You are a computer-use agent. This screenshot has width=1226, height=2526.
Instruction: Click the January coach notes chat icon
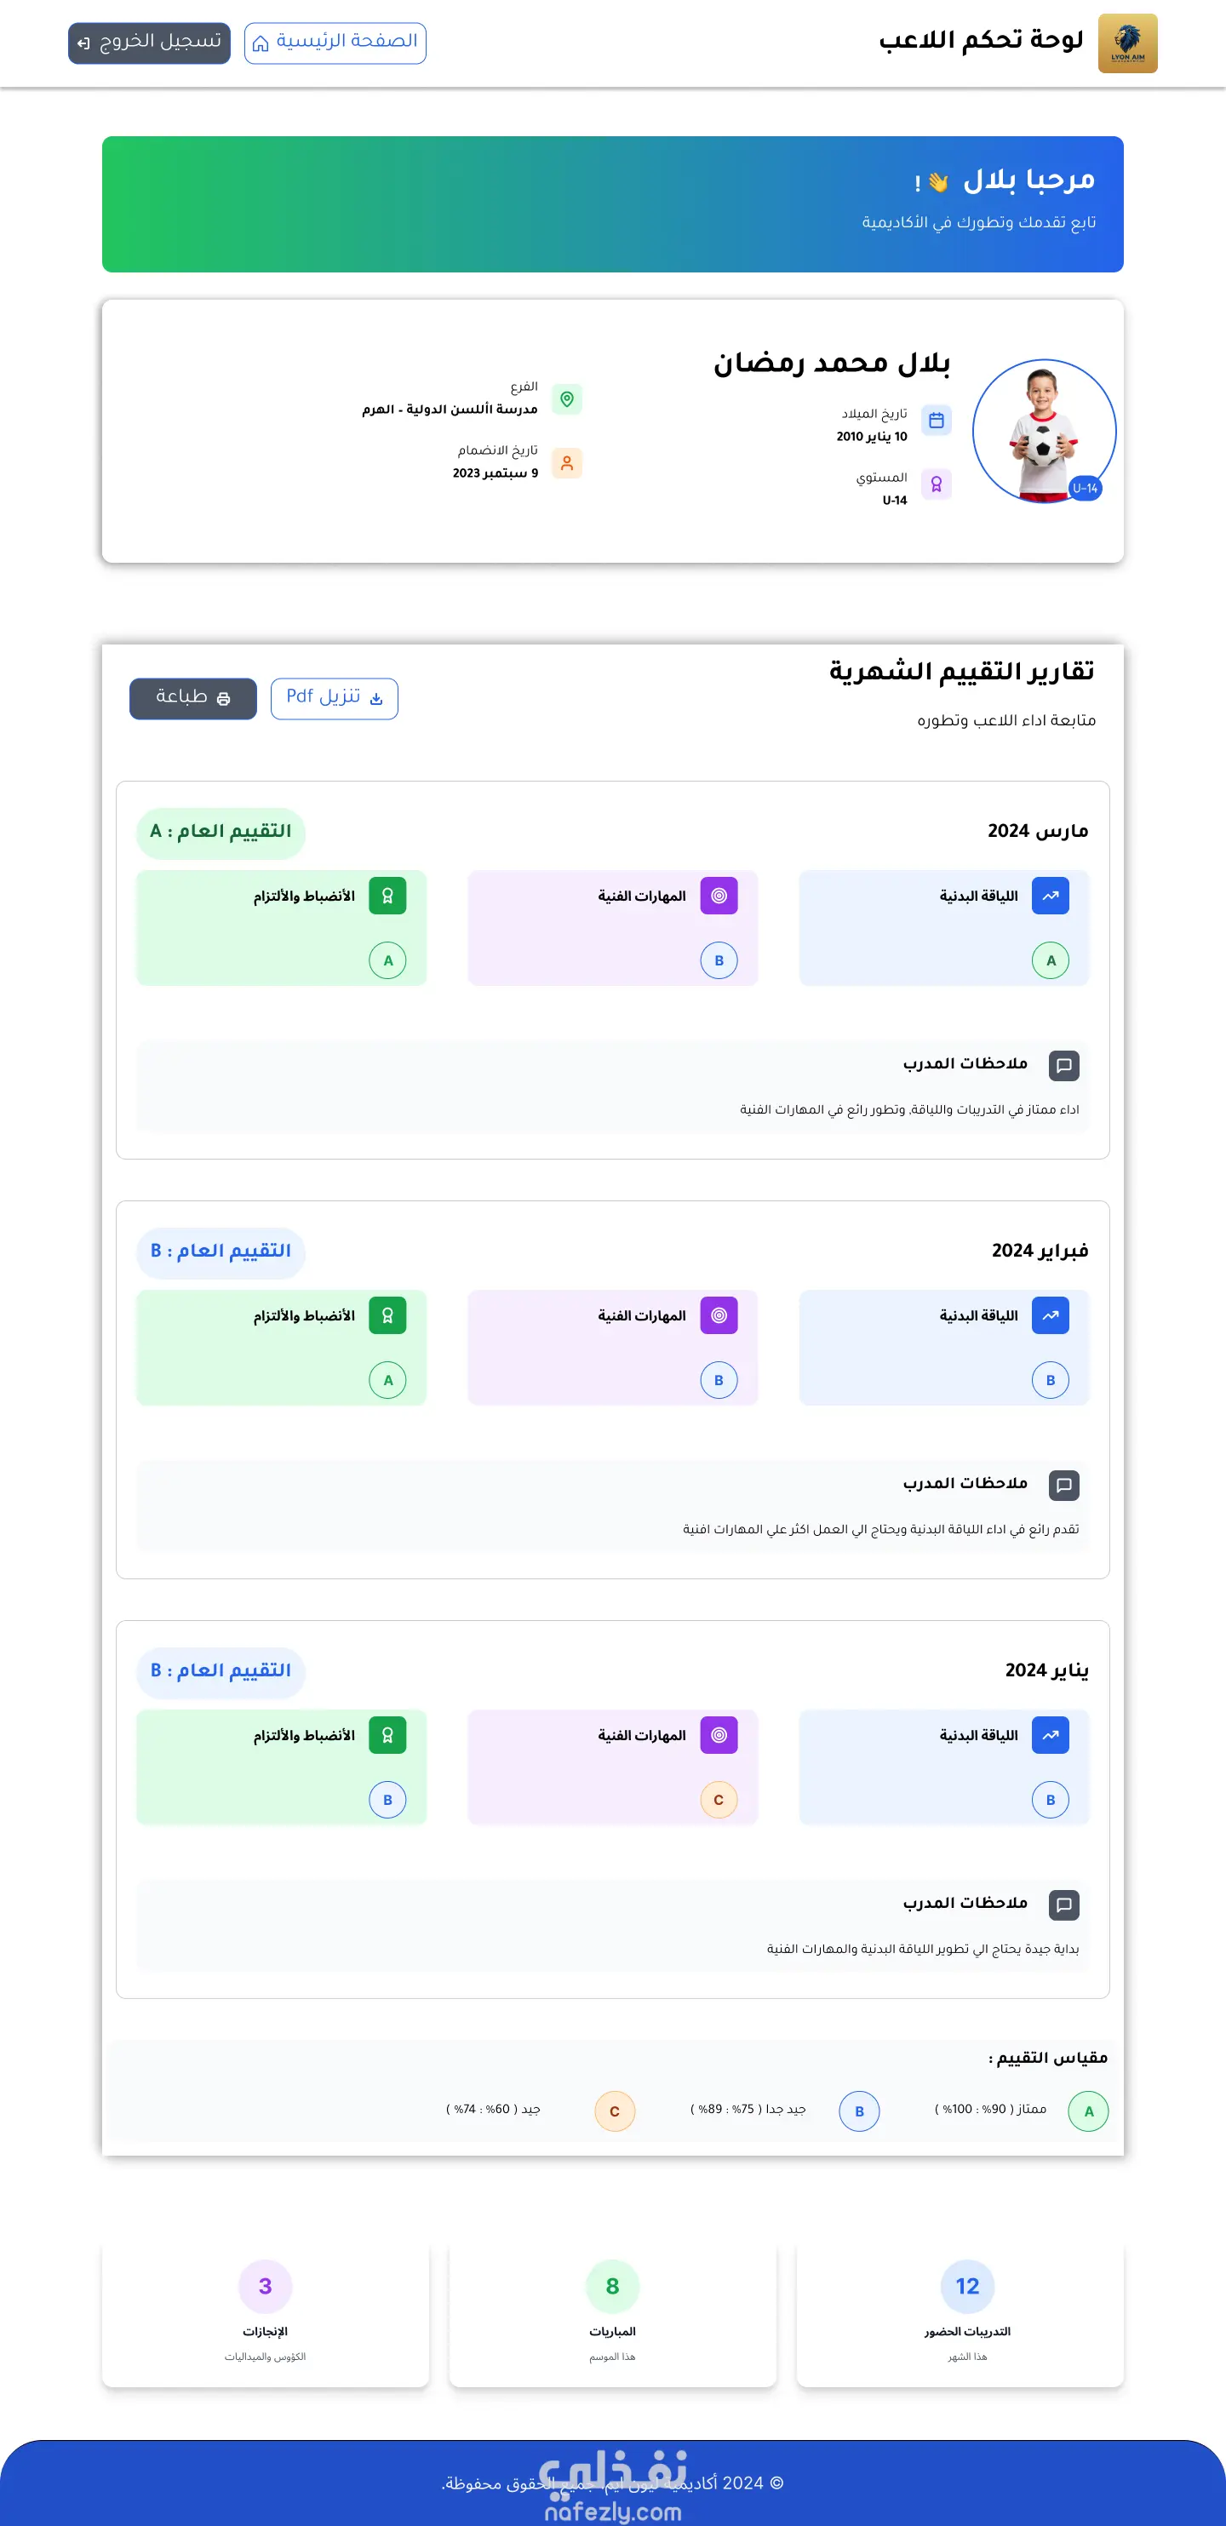(1063, 1905)
